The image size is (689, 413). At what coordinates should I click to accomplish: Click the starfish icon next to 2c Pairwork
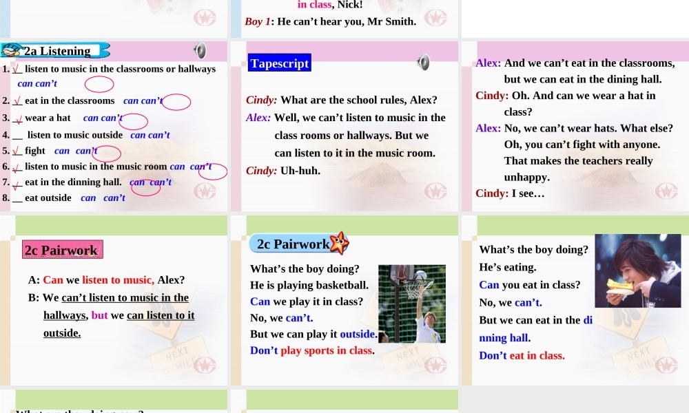click(x=339, y=243)
